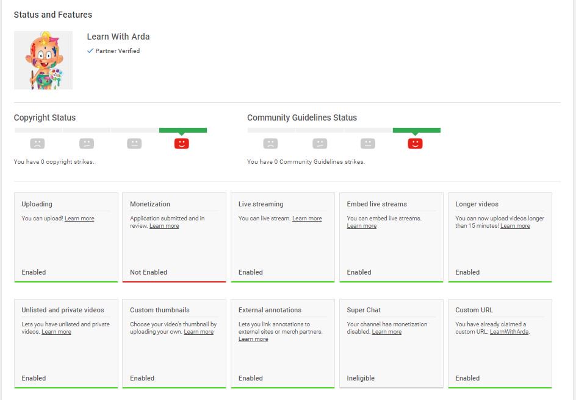Click 'Enabled' status in the Uploading card
This screenshot has height=400, width=576.
[34, 272]
